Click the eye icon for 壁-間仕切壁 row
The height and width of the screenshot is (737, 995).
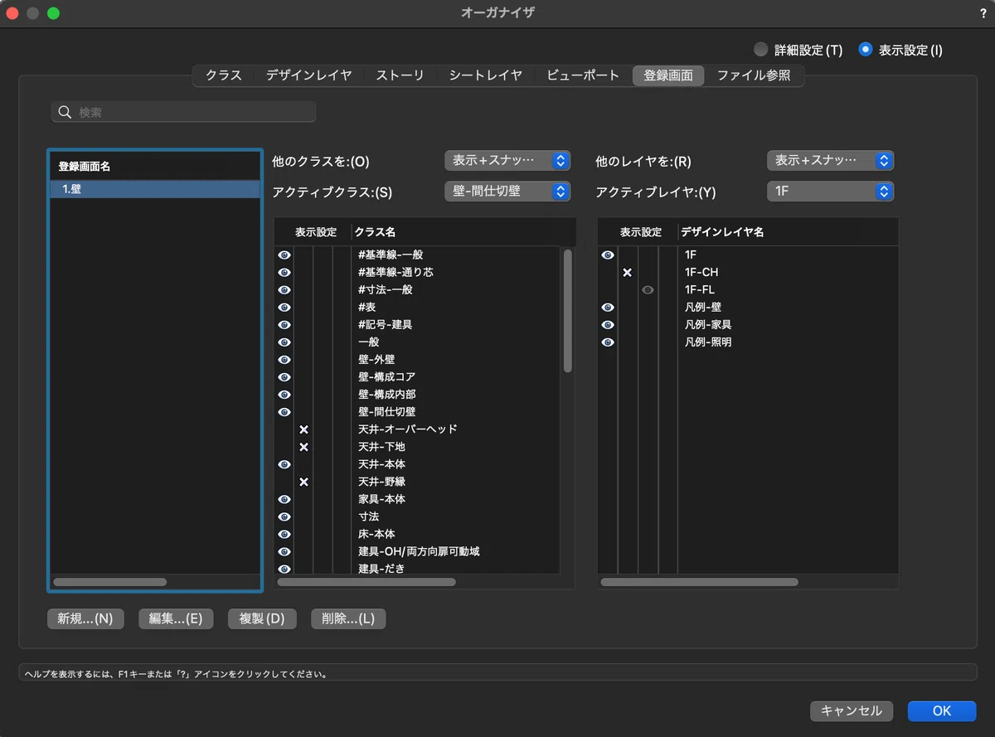coord(284,411)
